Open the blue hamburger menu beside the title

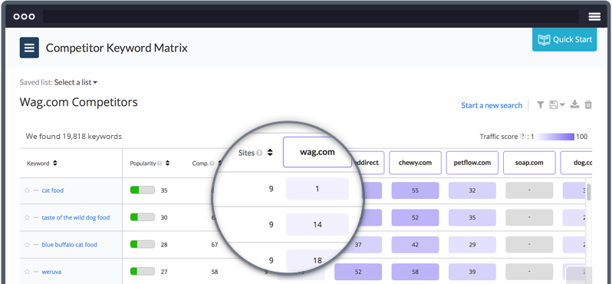29,48
